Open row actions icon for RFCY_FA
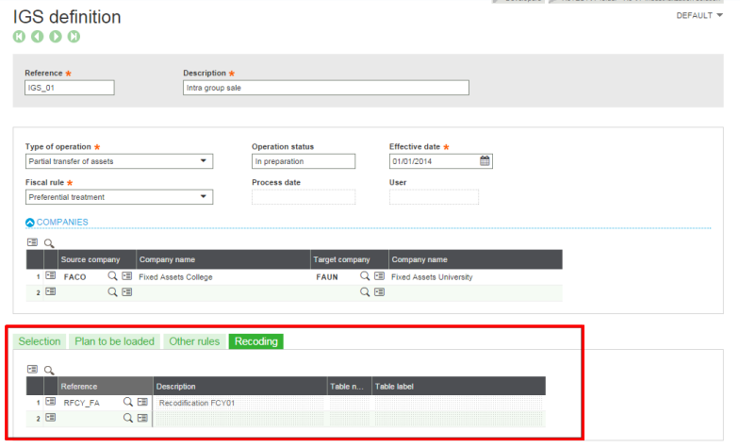The height and width of the screenshot is (448, 740). pos(51,402)
